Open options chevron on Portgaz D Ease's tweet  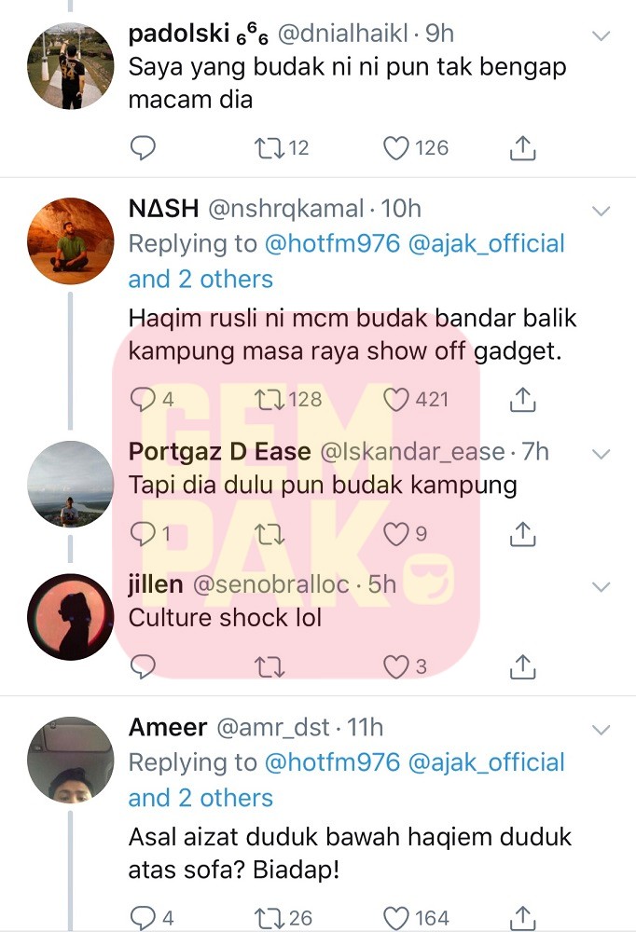[601, 454]
